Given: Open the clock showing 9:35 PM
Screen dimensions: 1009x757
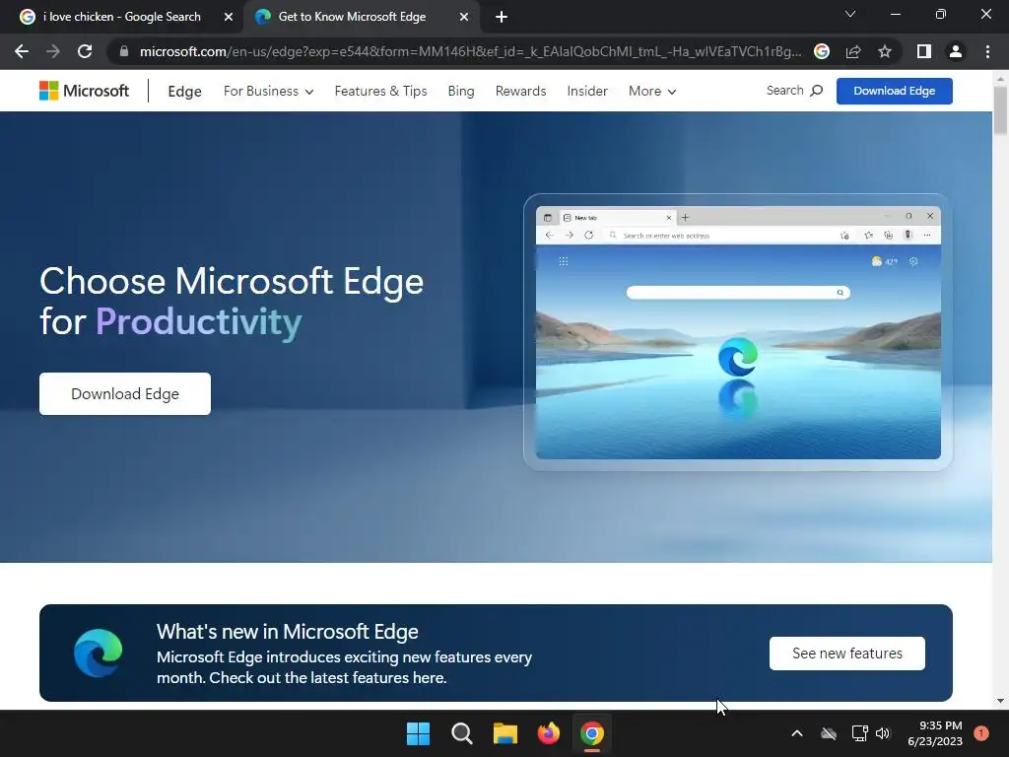Looking at the screenshot, I should click(x=935, y=733).
